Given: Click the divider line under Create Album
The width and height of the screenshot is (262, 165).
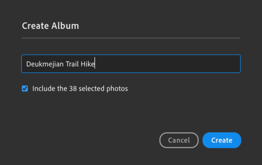Looking at the screenshot, I should 131,38.
